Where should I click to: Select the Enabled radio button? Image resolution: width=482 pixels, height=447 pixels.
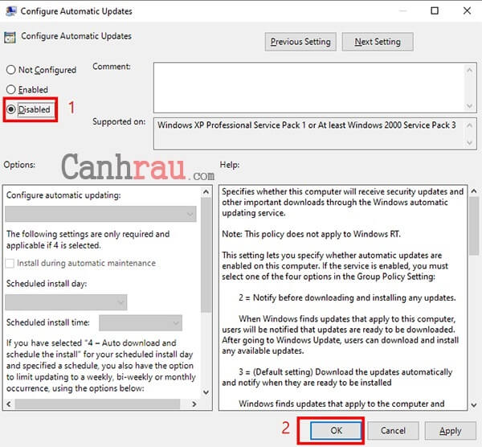[11, 89]
